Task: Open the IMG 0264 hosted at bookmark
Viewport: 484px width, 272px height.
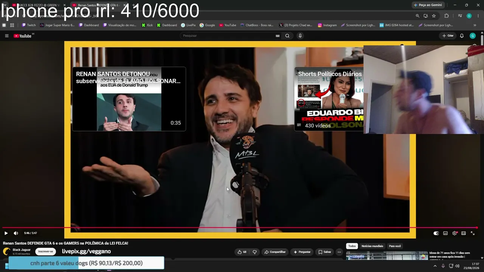Action: [397, 25]
